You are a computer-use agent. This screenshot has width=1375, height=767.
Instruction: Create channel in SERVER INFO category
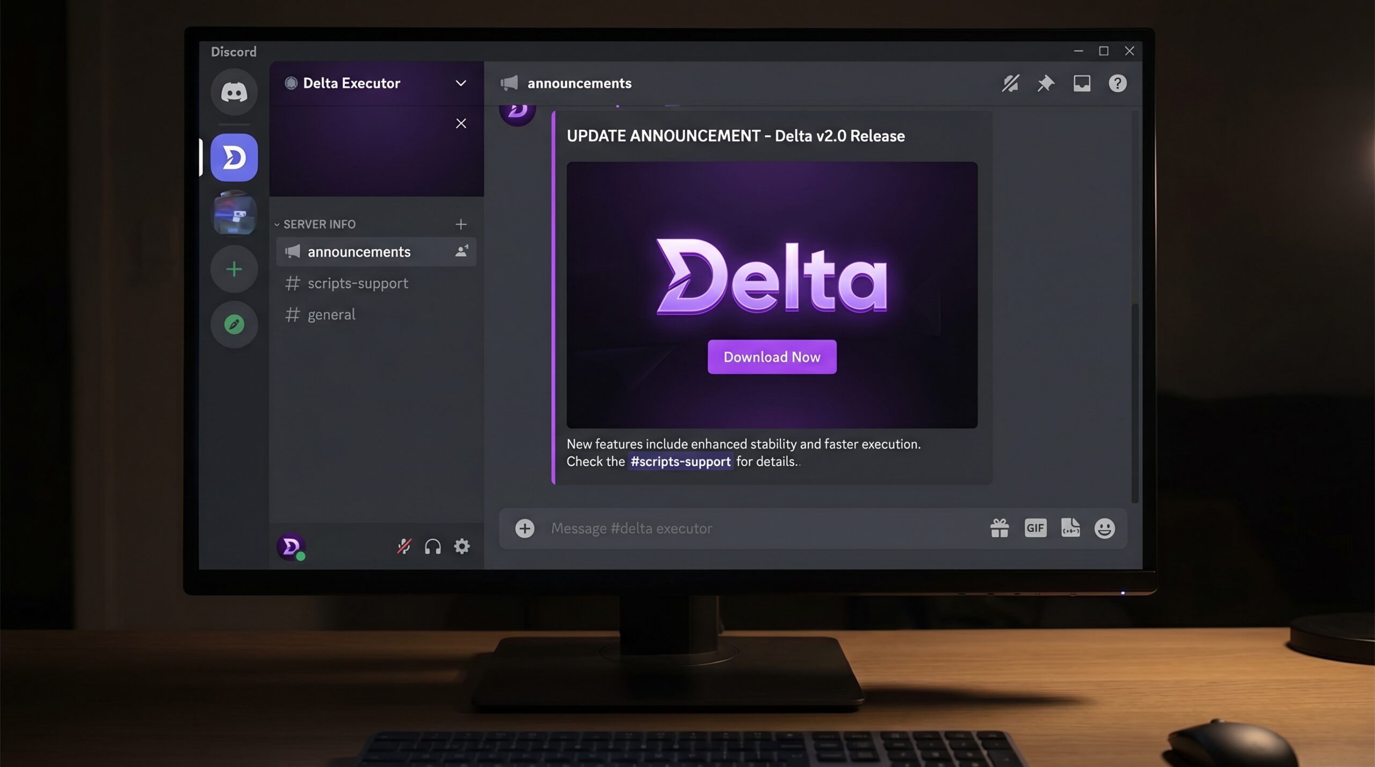click(461, 224)
